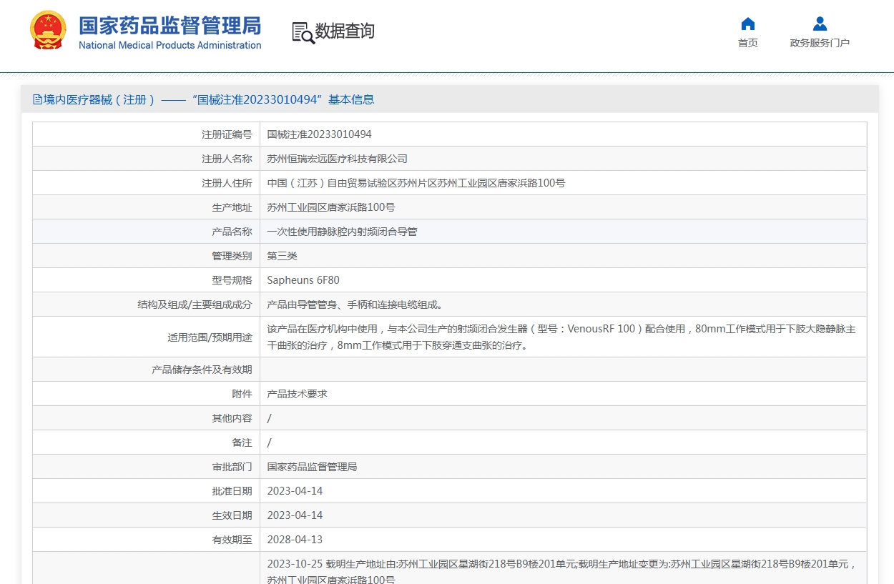This screenshot has width=894, height=584.
Task: Click the Sapheuns 6F80 model value
Action: pyautogui.click(x=303, y=280)
